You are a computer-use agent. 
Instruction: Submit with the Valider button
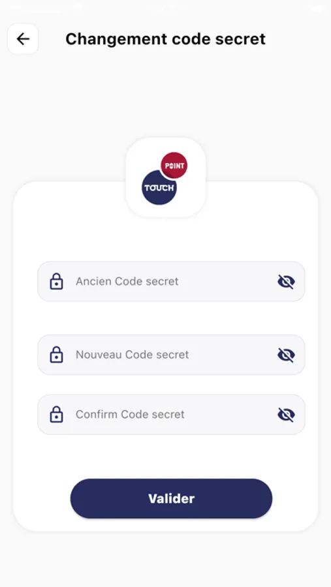click(171, 499)
